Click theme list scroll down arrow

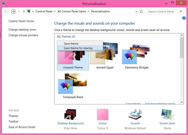[182, 102]
